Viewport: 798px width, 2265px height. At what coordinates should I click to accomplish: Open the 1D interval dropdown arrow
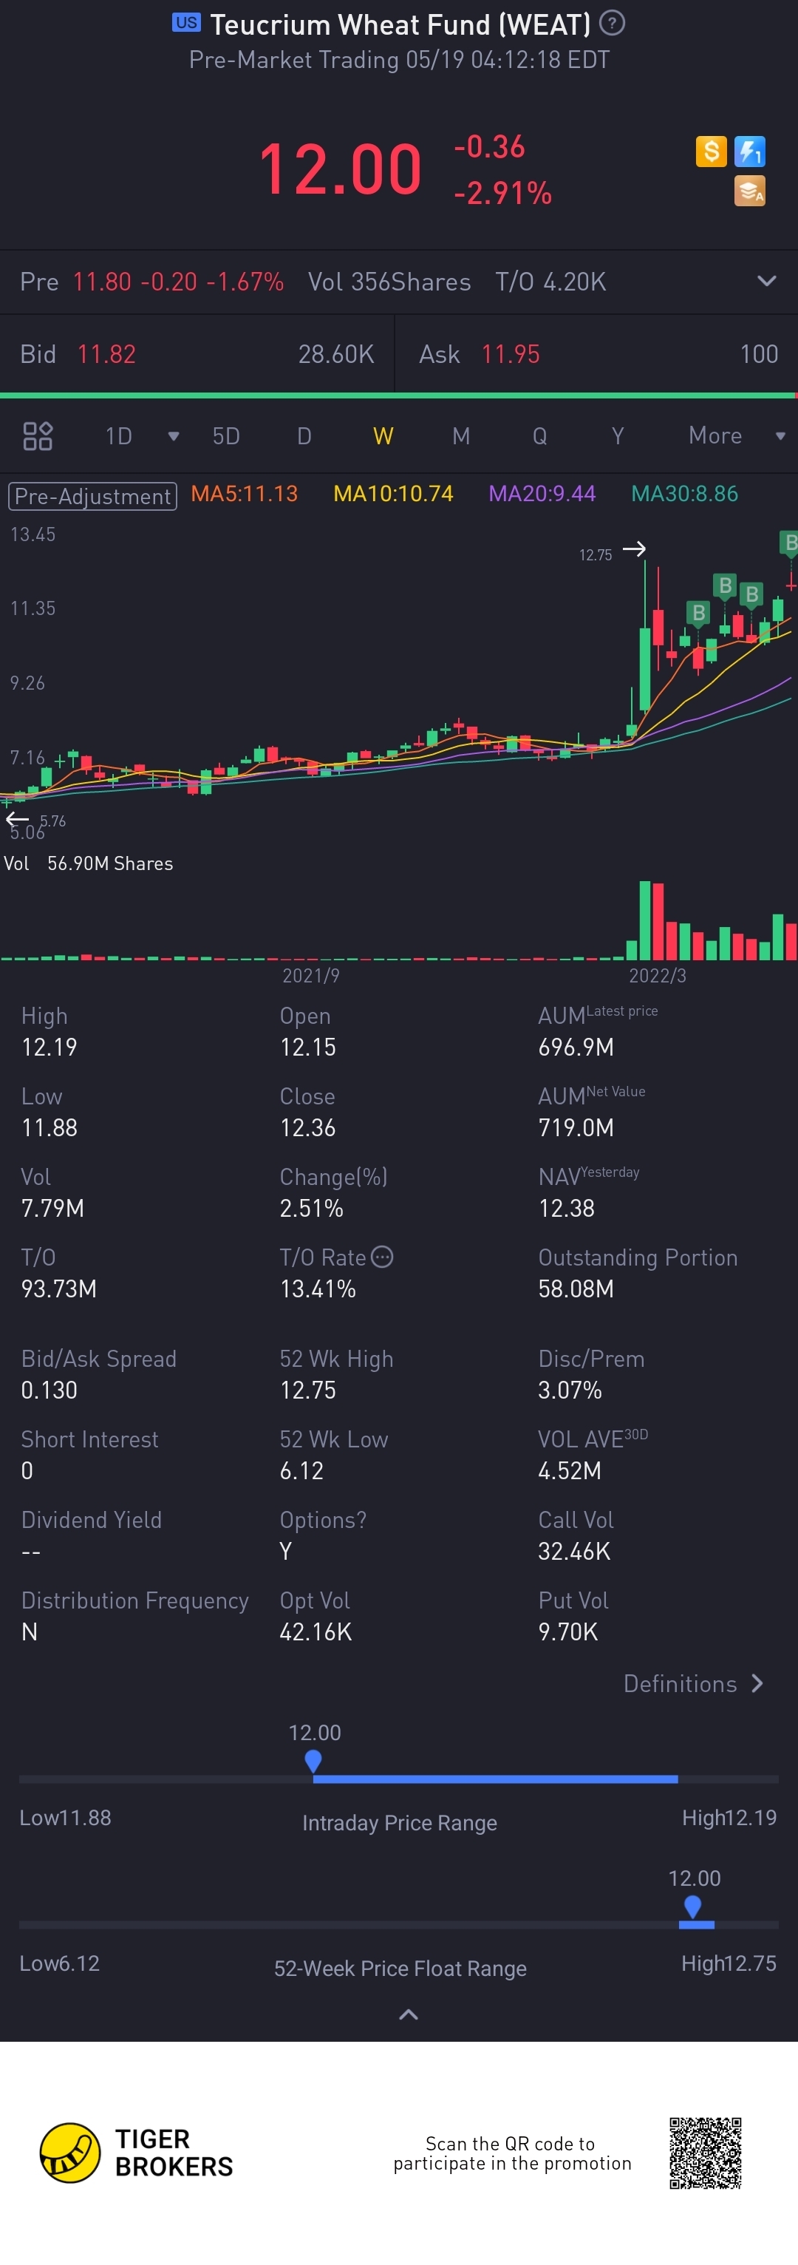tap(173, 436)
